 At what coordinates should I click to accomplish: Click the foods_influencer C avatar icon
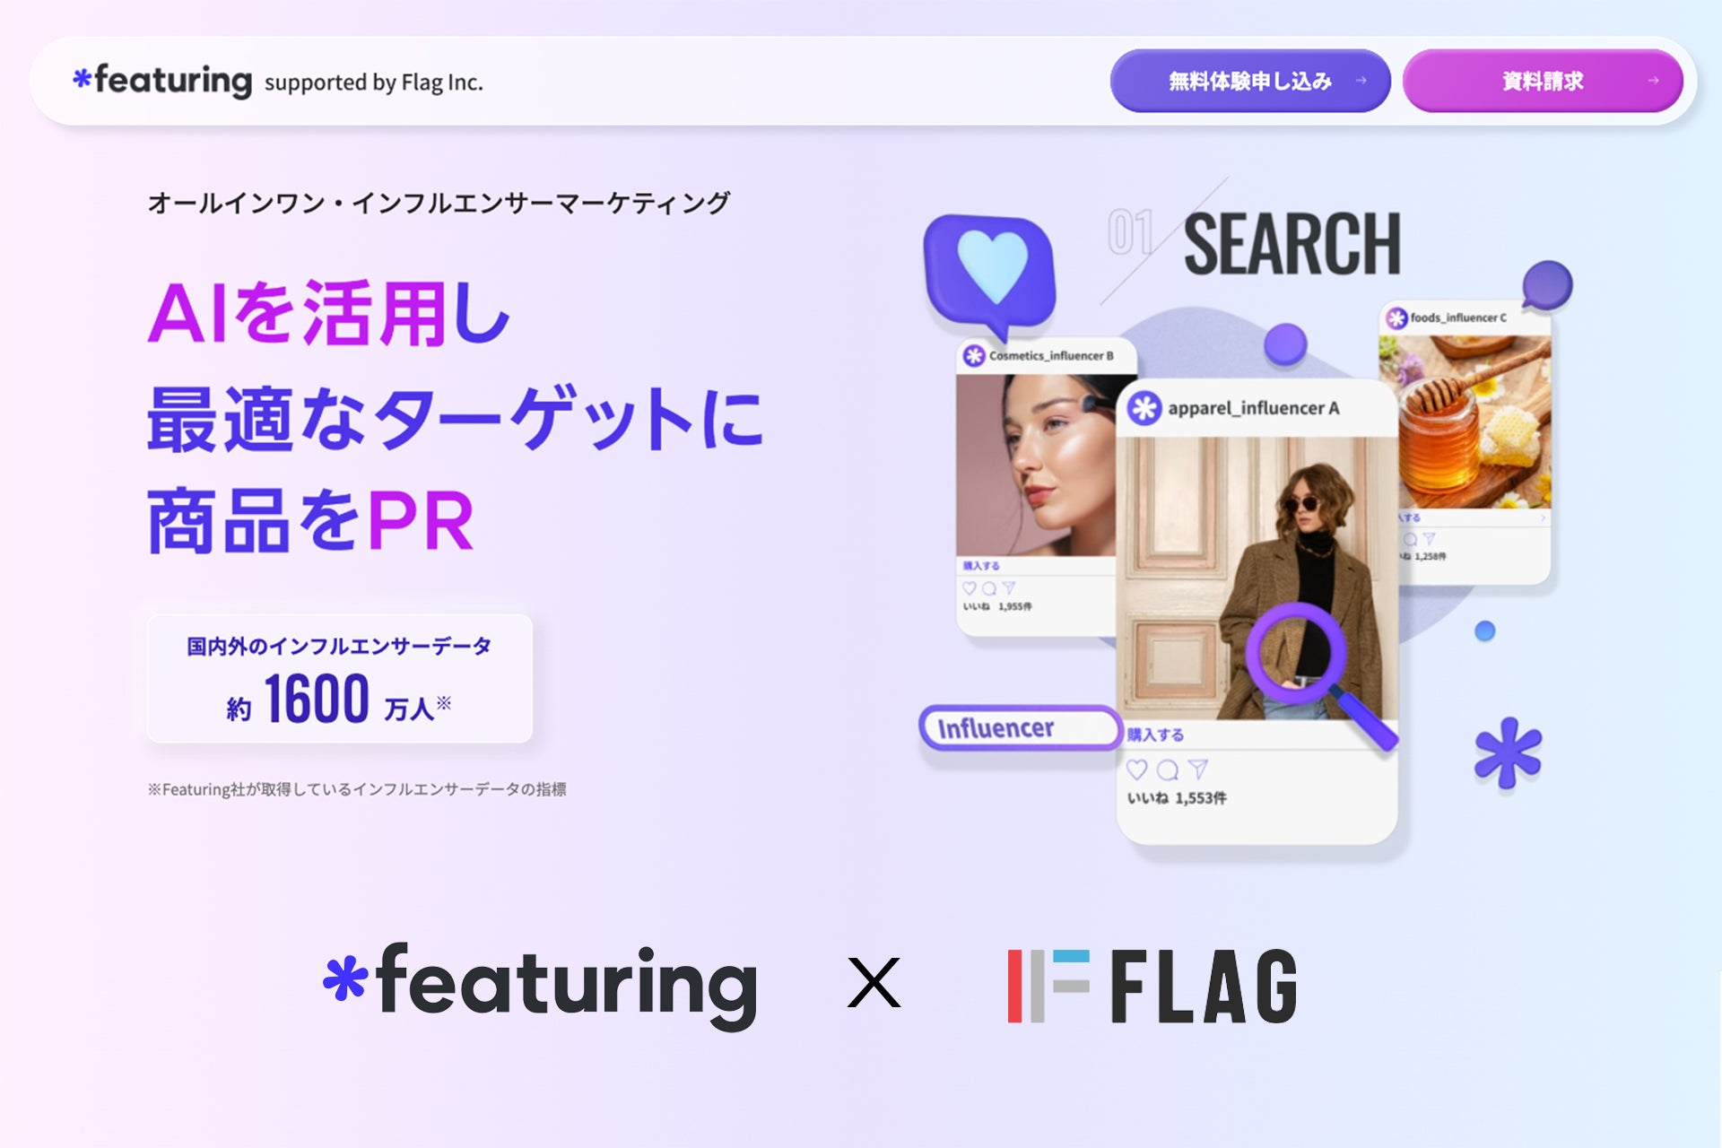click(1396, 317)
